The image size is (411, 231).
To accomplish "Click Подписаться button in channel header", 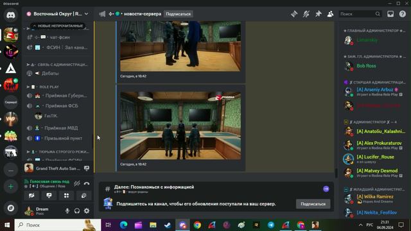I will pyautogui.click(x=179, y=14).
